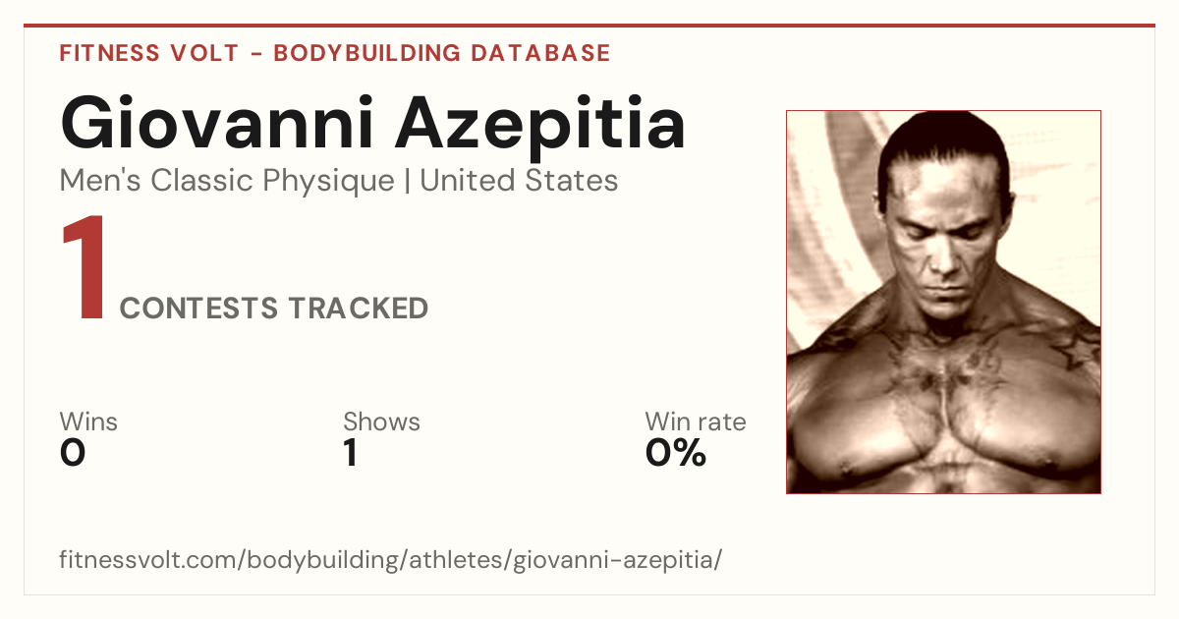Click the 0% win rate value
Image resolution: width=1179 pixels, height=619 pixels.
[x=676, y=453]
